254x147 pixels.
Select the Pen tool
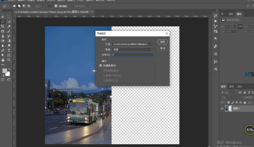tap(3, 51)
